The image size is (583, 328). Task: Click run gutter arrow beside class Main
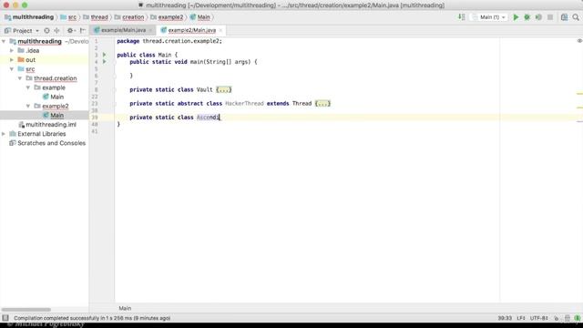[x=105, y=55]
